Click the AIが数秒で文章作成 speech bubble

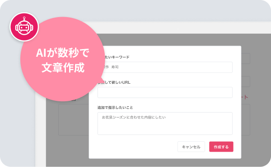coord(63,59)
